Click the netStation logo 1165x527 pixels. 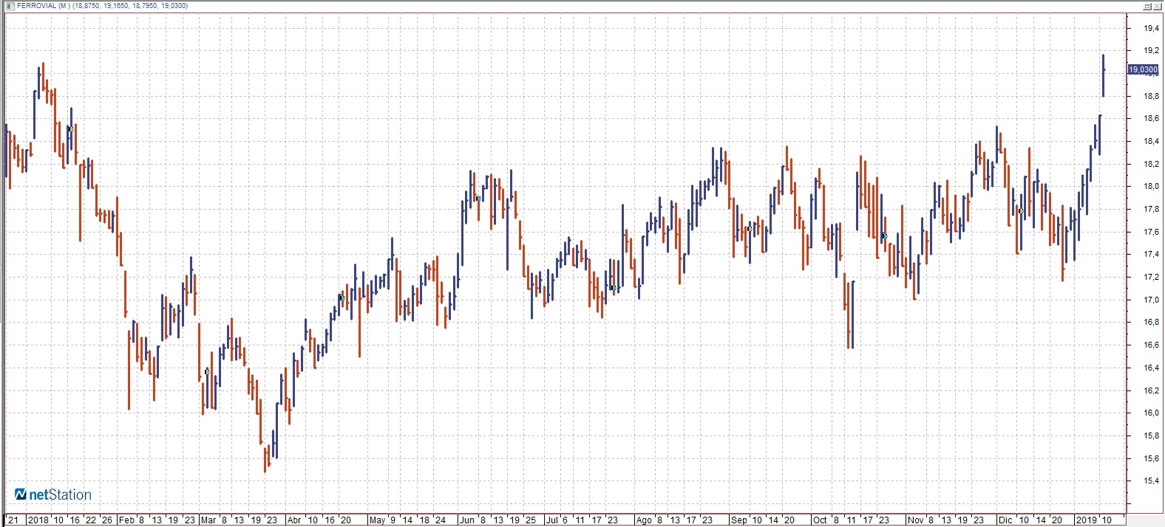[53, 495]
